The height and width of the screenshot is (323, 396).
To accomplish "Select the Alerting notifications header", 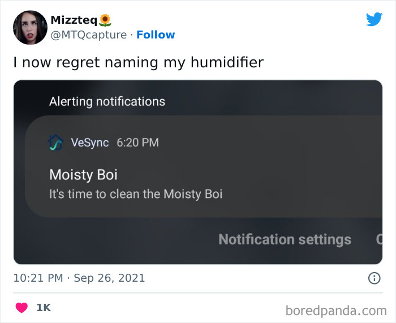I will (x=107, y=102).
